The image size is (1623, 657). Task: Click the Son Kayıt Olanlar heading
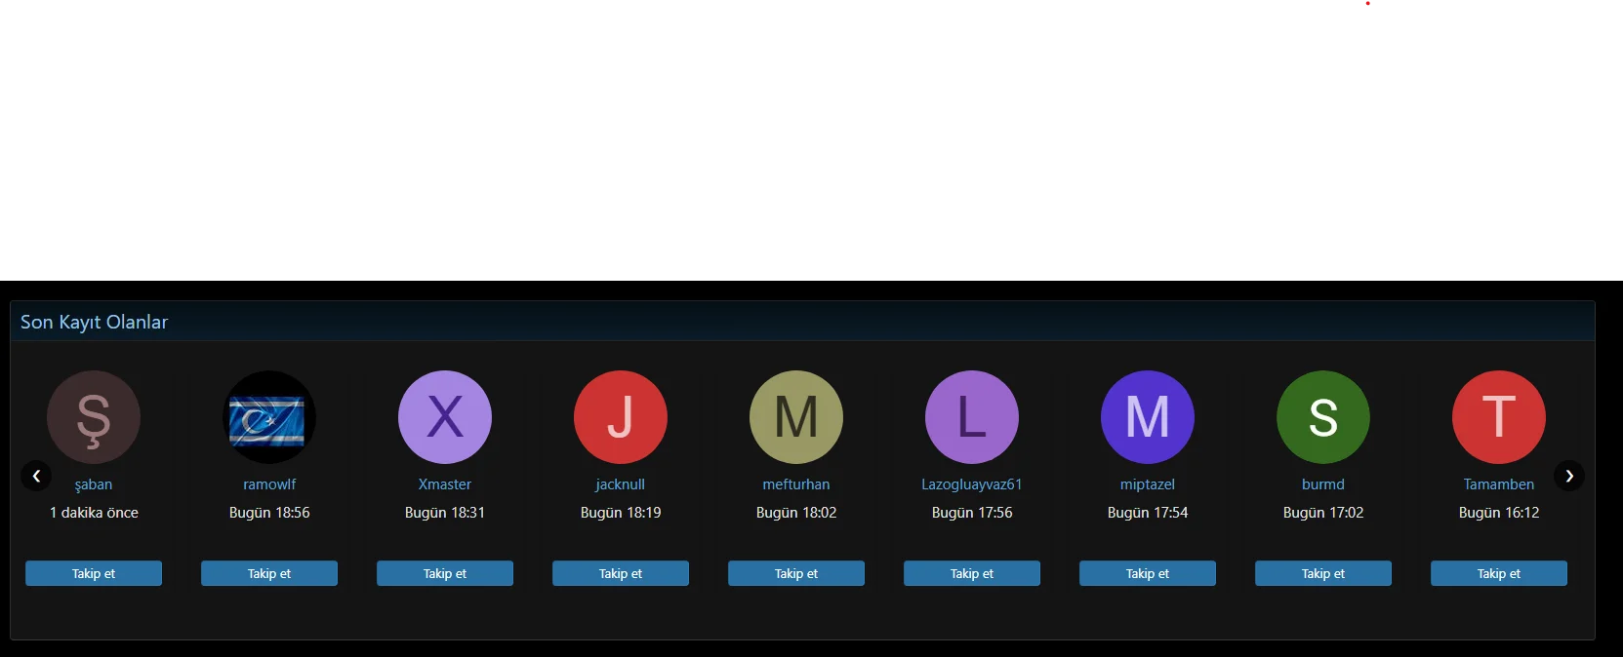tap(95, 322)
